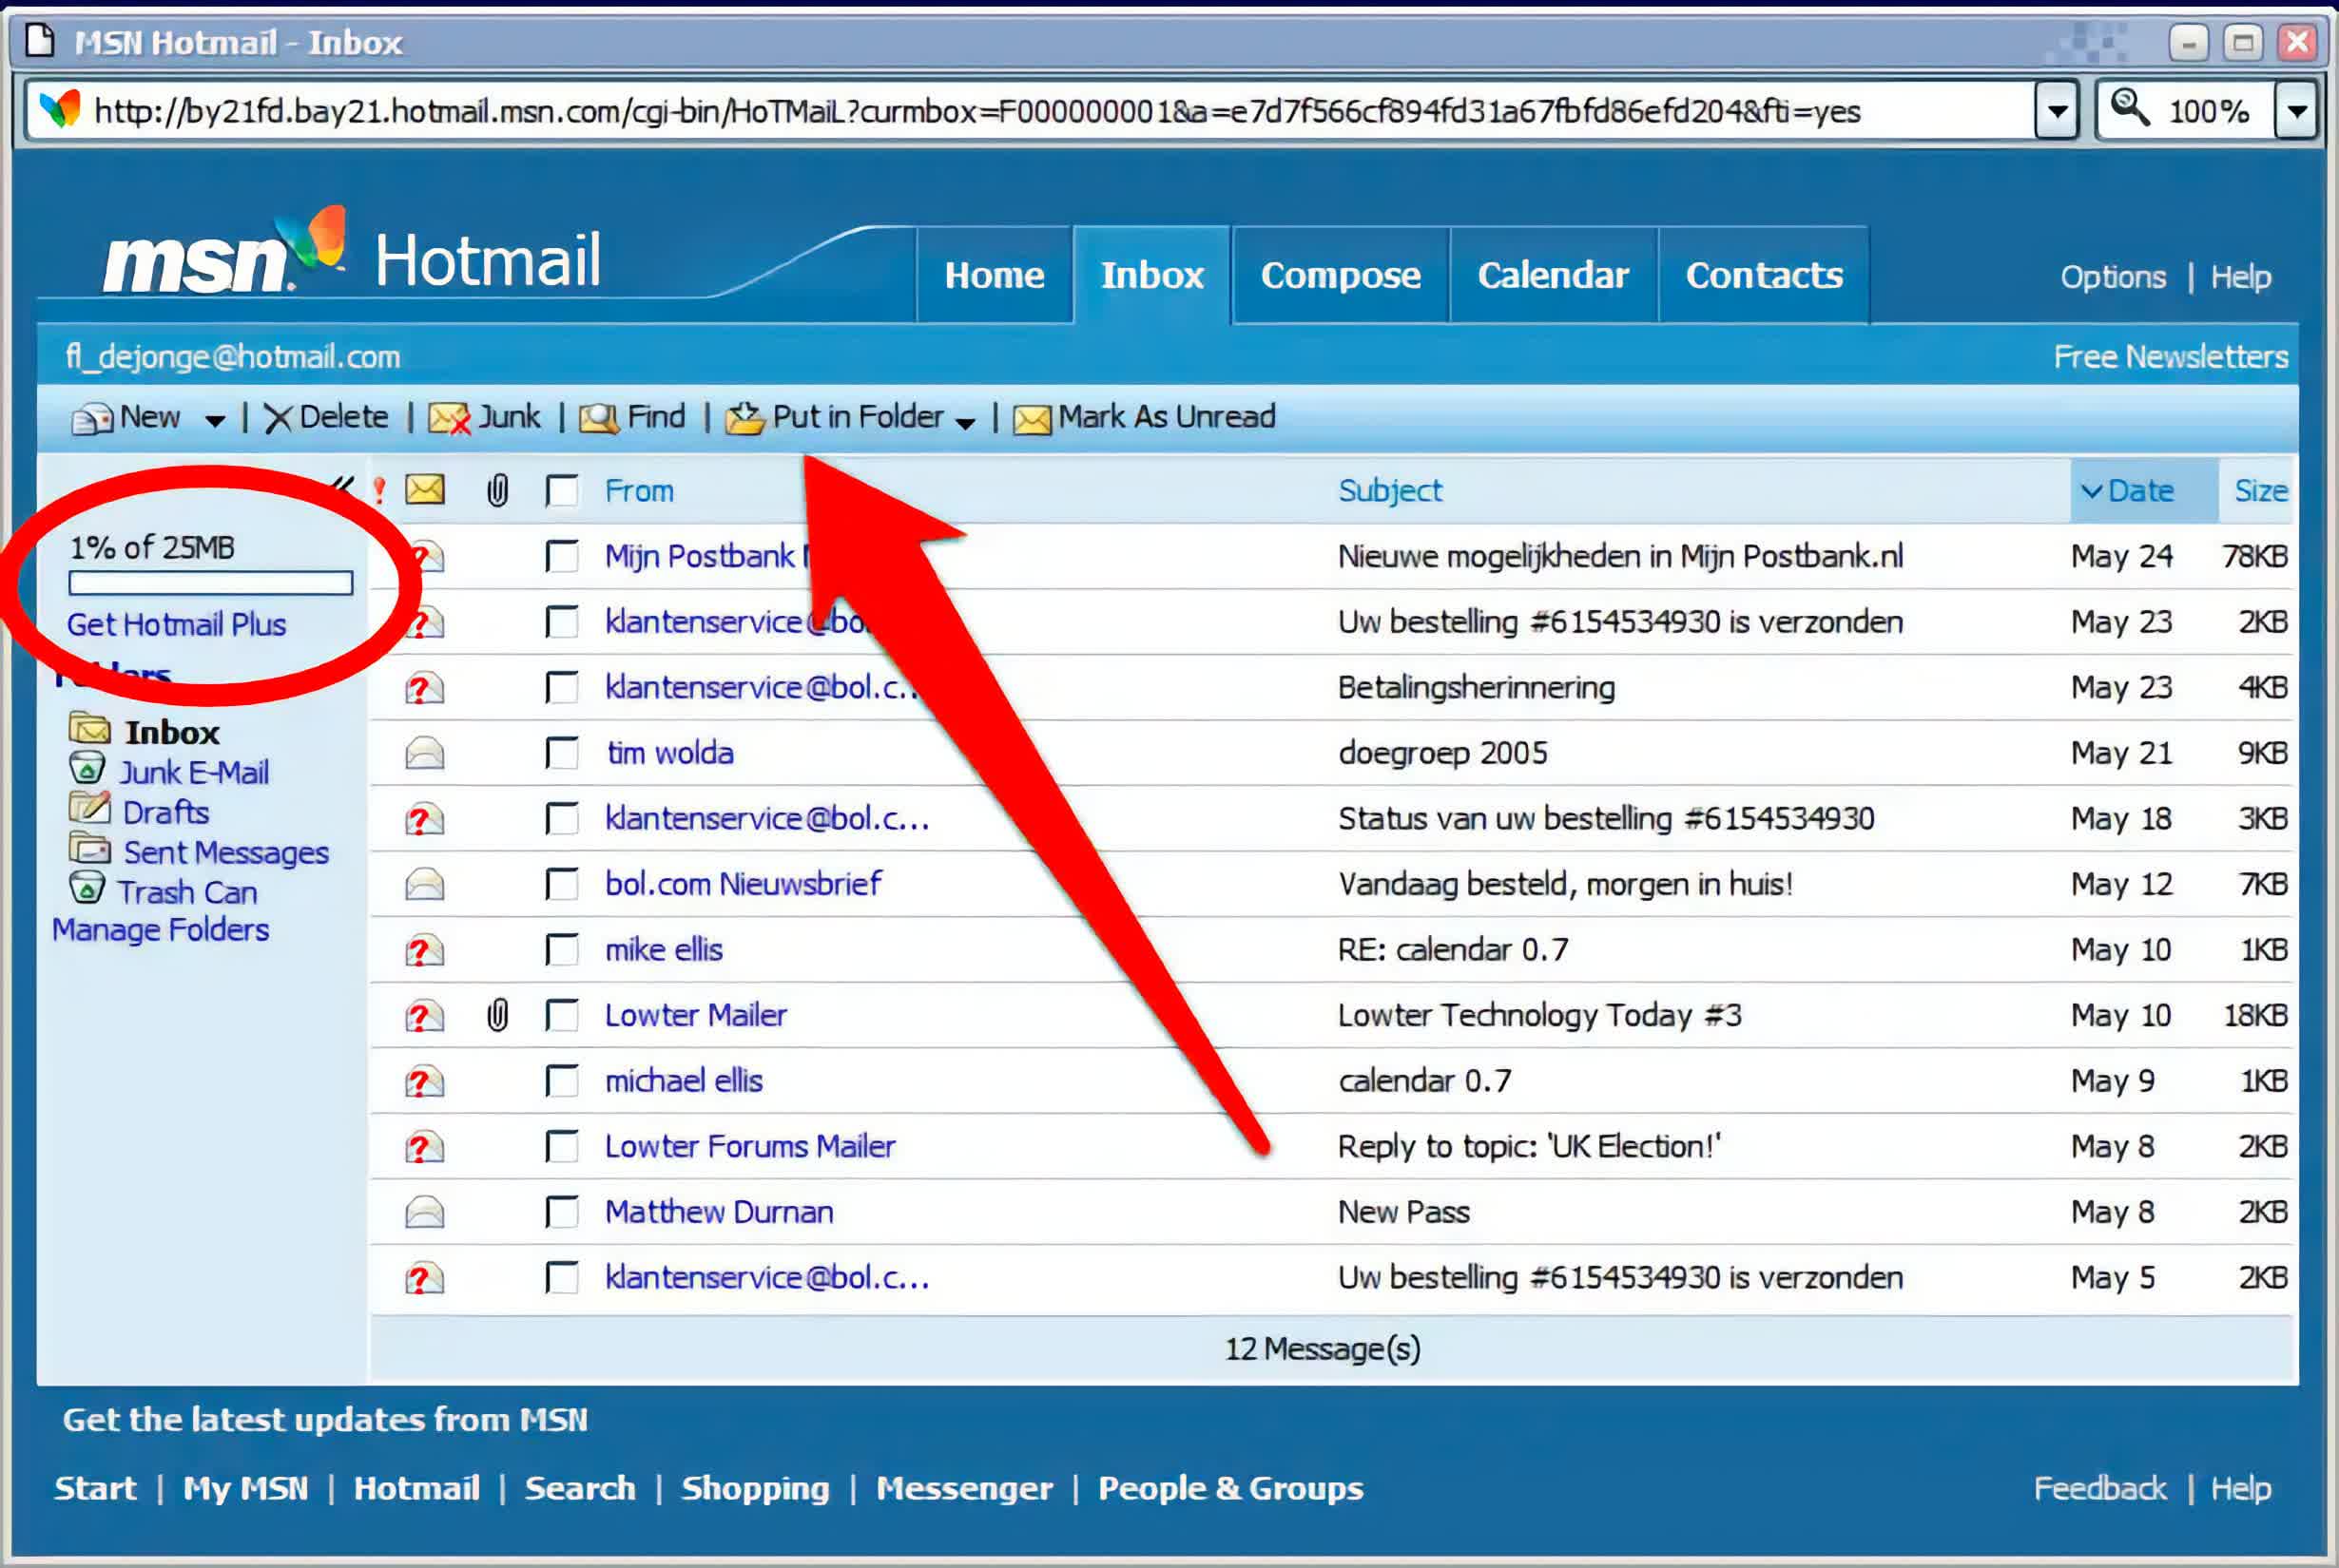2339x1568 pixels.
Task: Tick the select-all checkbox in the header row
Action: (561, 491)
